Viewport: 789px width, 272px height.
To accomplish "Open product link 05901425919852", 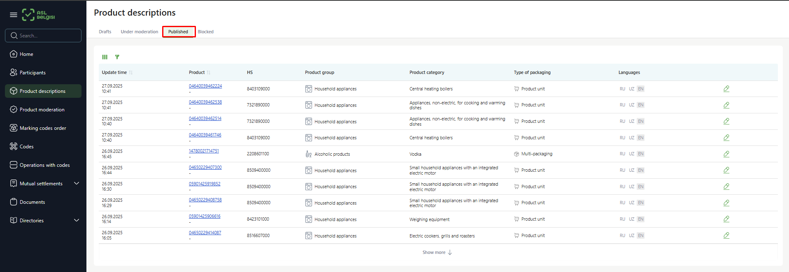I will point(205,184).
